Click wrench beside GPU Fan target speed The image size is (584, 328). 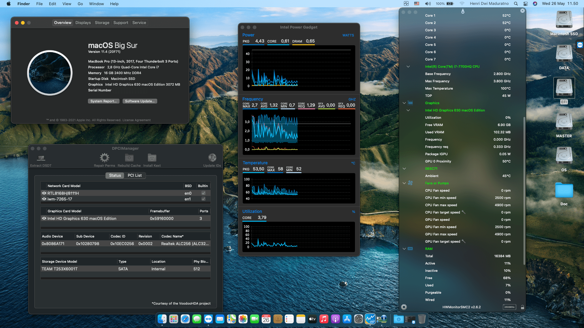pyautogui.click(x=464, y=241)
